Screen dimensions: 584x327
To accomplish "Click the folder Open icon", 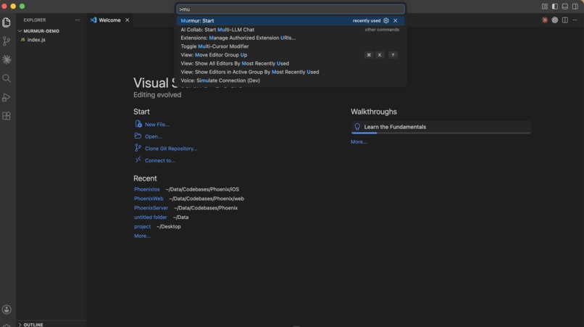I will [138, 136].
